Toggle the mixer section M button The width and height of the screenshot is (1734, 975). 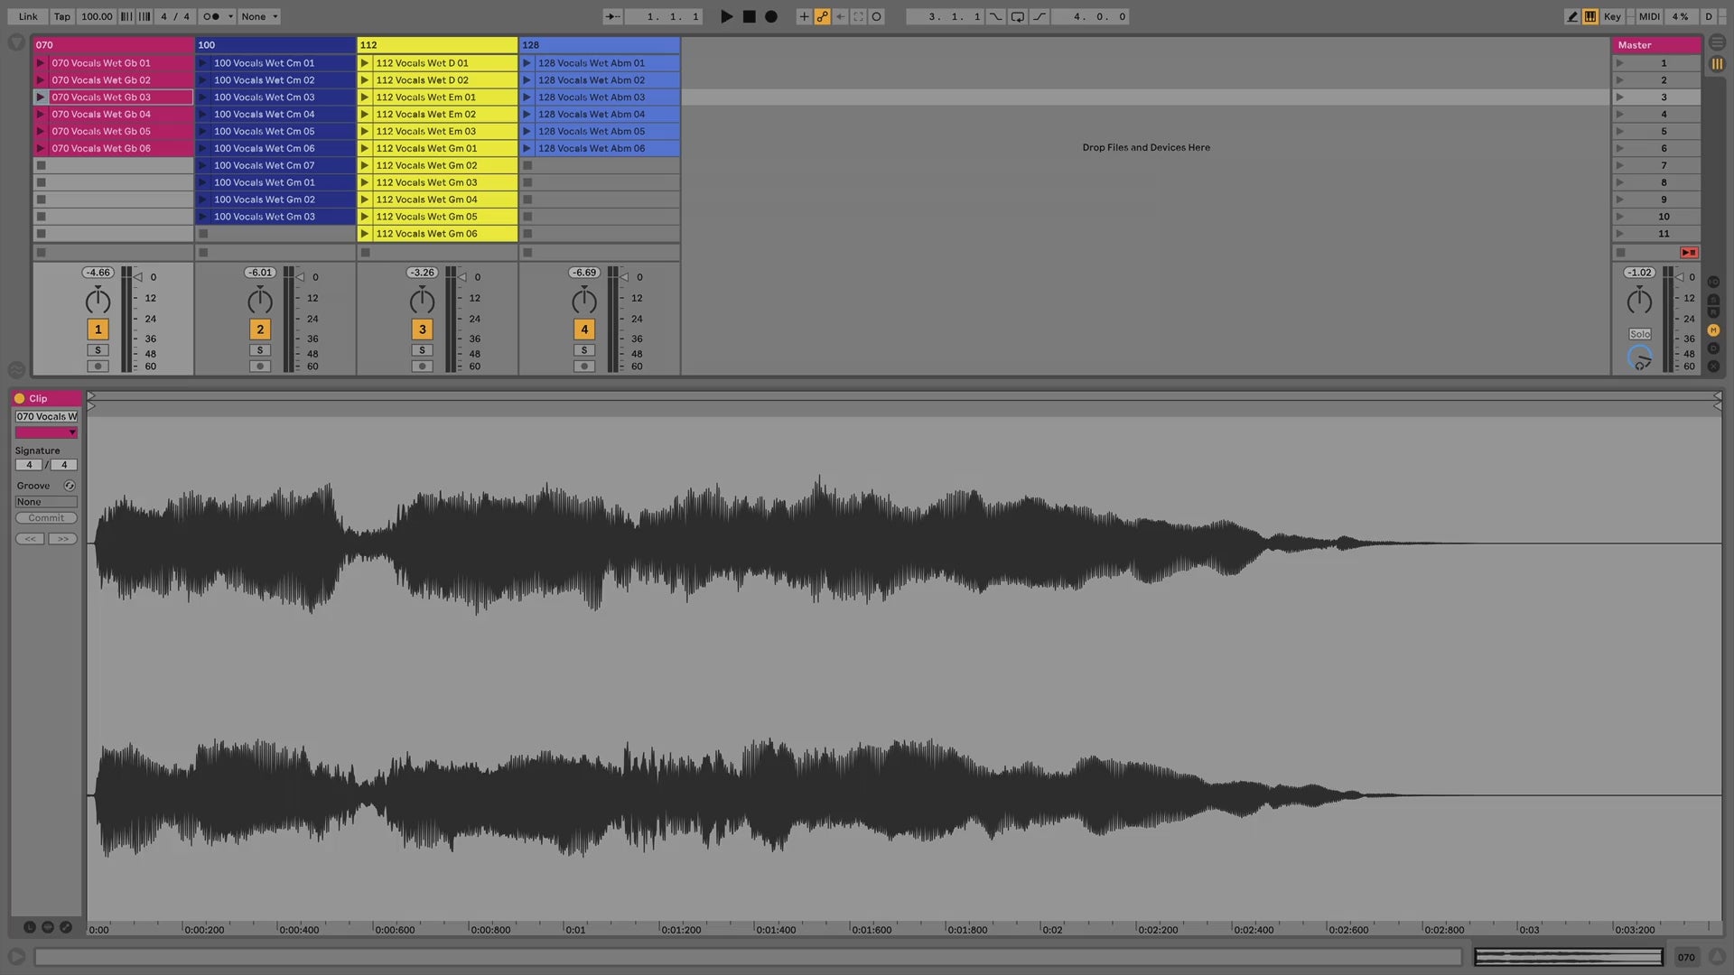pyautogui.click(x=1713, y=330)
